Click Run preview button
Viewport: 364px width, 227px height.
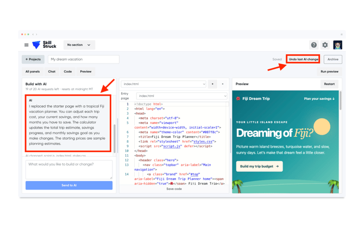coord(329,72)
